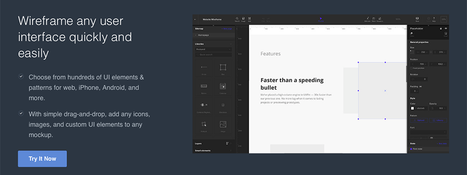The width and height of the screenshot is (467, 175).
Task: Select the Carousel Pagination library element
Action: click(x=204, y=106)
